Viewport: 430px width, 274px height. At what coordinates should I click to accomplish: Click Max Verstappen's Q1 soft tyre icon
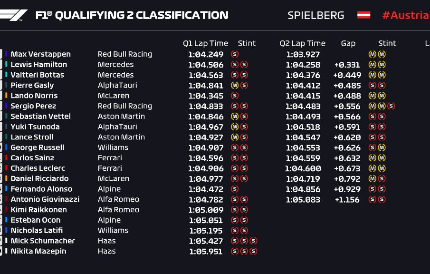(x=234, y=54)
